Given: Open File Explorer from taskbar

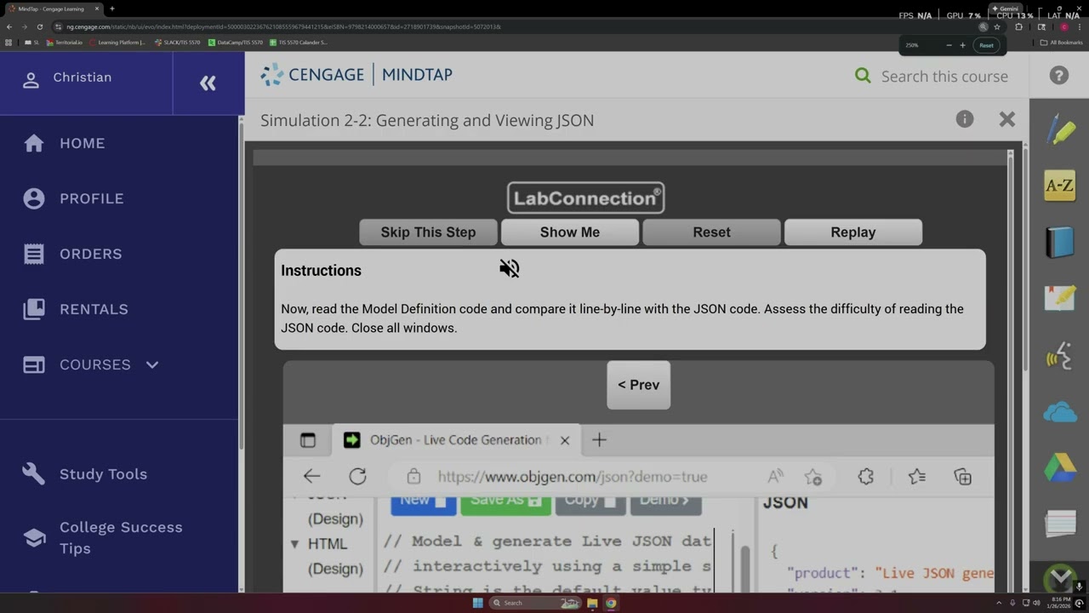Looking at the screenshot, I should [x=592, y=603].
